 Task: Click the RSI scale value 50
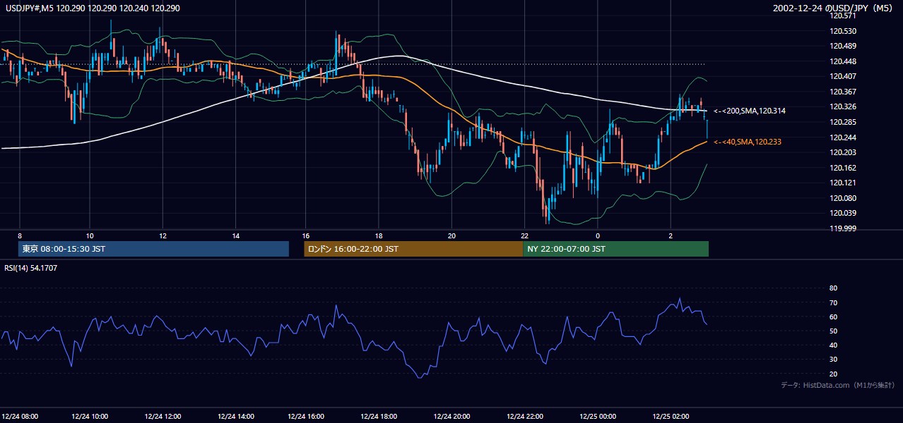click(x=833, y=331)
